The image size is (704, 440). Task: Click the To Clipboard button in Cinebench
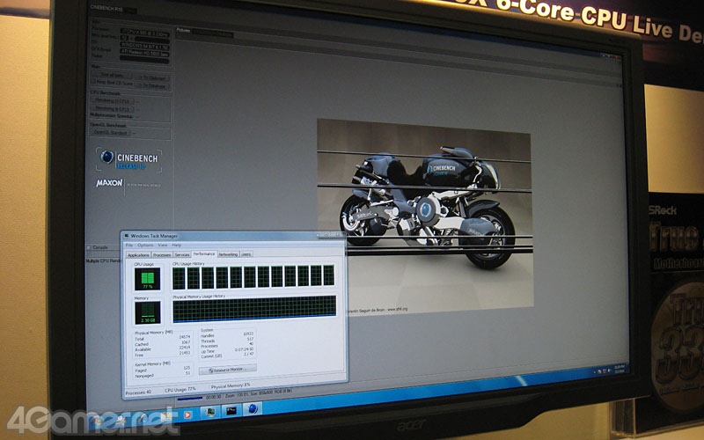click(x=153, y=77)
